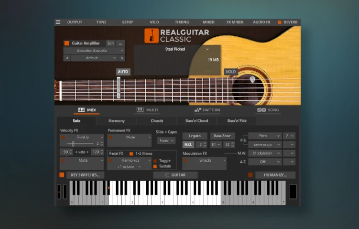Open the aftertouch Off dropdown

coord(265,162)
